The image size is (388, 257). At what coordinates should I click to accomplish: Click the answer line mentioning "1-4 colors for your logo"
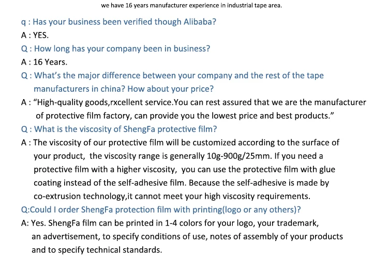click(x=170, y=223)
